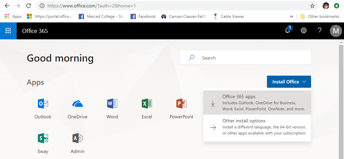Click the page vertical scrollbar
This screenshot has height=159, width=344.
[341, 102]
